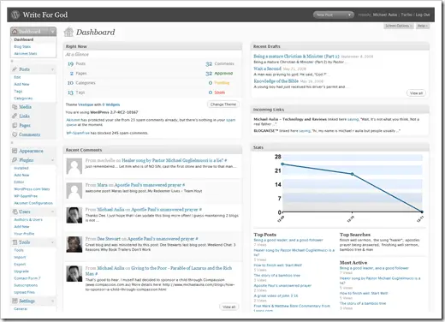
Task: Open Blog Stats in Dashboard submenu
Action: click(22, 46)
